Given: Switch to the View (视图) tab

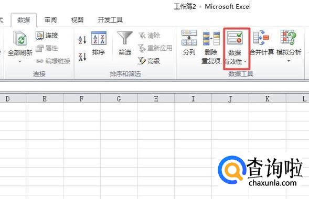Looking at the screenshot, I should tap(77, 20).
